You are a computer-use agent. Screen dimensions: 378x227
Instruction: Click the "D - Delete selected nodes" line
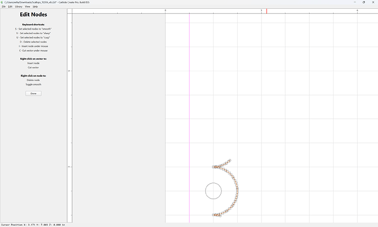point(33,42)
